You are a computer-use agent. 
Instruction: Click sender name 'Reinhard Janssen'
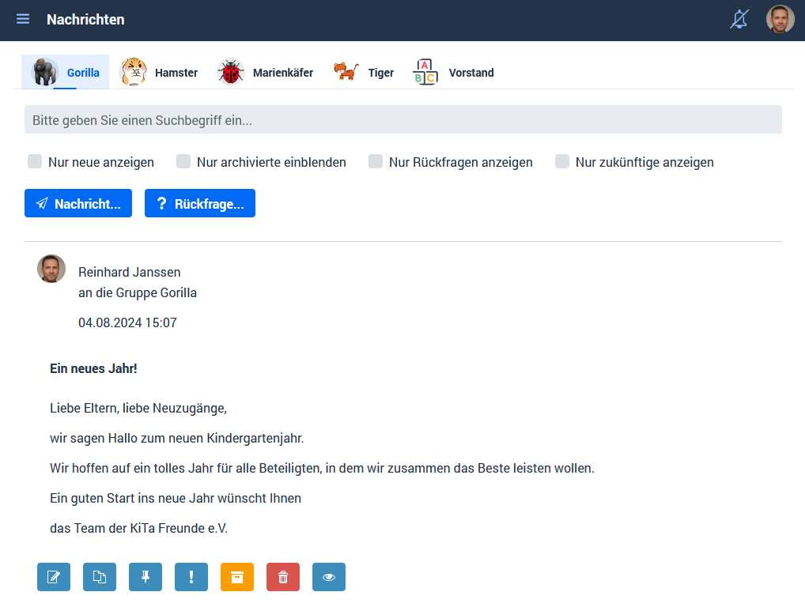130,272
